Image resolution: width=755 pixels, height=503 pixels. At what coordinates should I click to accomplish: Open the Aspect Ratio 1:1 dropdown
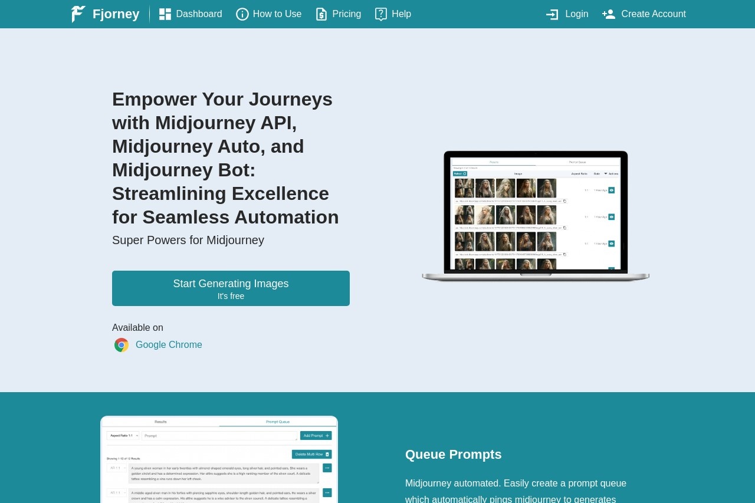(123, 436)
